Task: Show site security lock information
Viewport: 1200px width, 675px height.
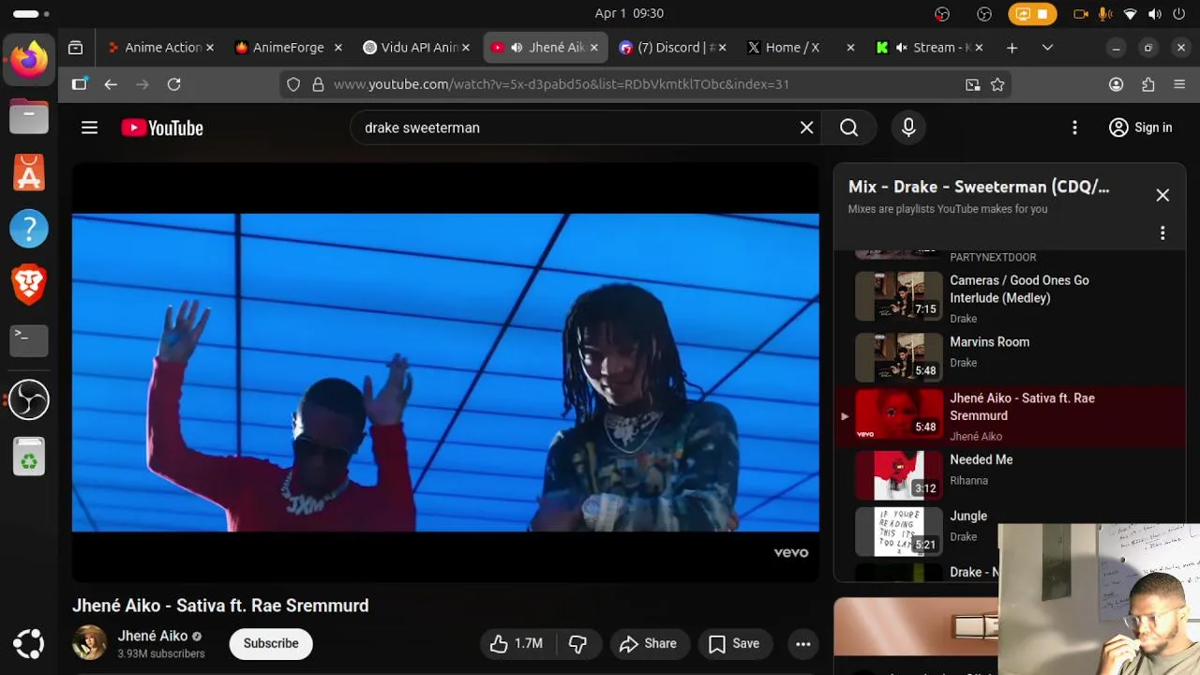Action: click(x=318, y=84)
